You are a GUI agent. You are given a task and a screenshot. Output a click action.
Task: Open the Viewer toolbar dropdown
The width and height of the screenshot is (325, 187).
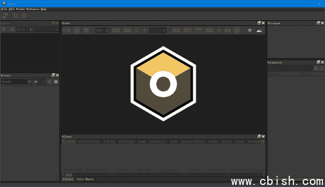[158, 30]
